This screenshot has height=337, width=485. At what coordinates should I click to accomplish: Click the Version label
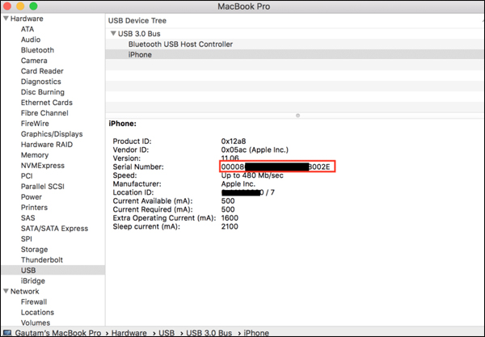pos(127,158)
